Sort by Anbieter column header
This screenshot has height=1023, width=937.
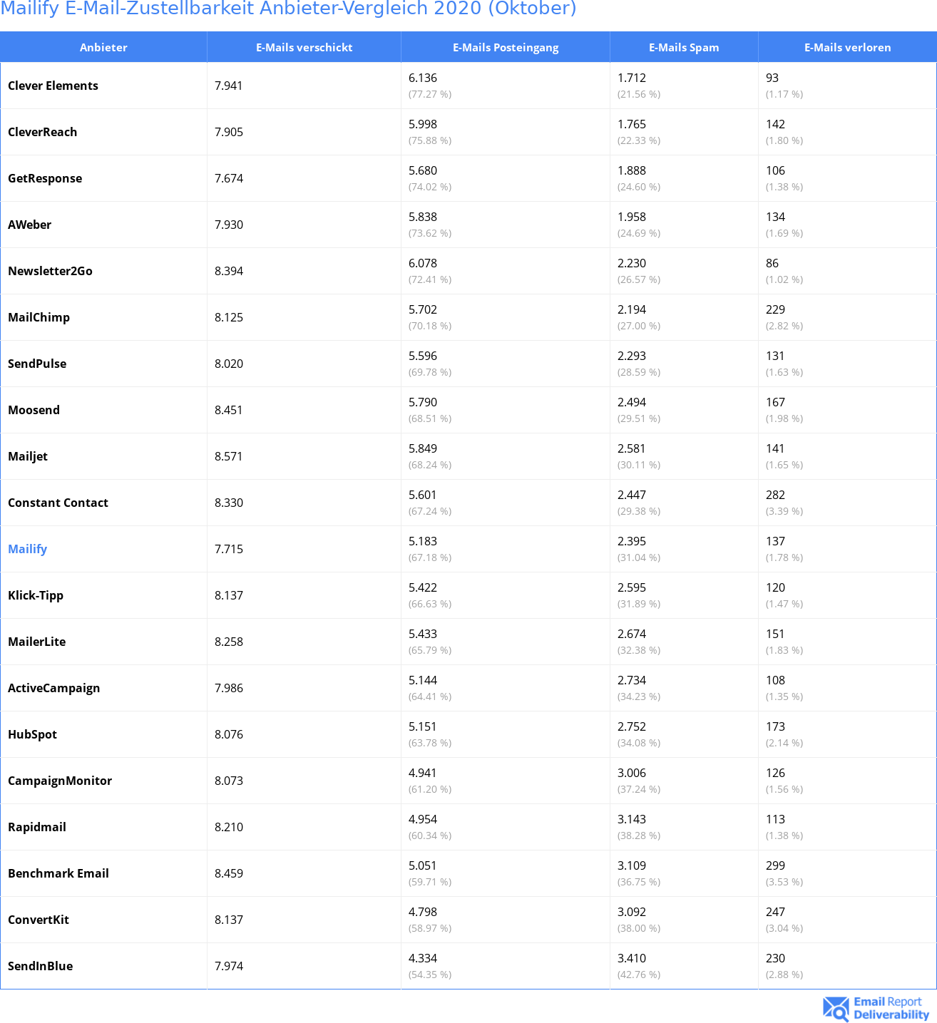(x=103, y=47)
